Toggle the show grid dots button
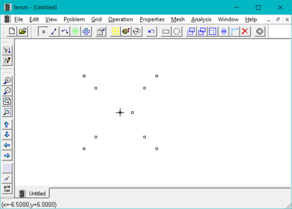Screen dimensions: 292x209 (7, 168)
